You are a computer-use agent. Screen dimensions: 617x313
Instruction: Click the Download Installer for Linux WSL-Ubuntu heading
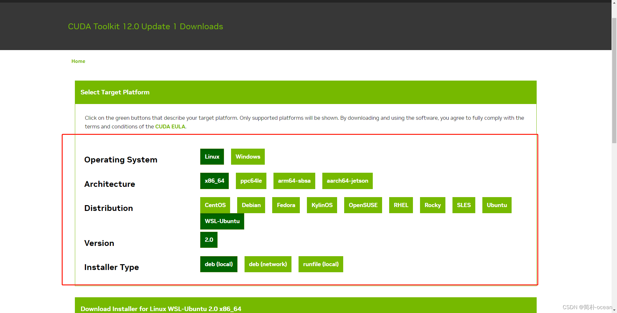point(161,309)
